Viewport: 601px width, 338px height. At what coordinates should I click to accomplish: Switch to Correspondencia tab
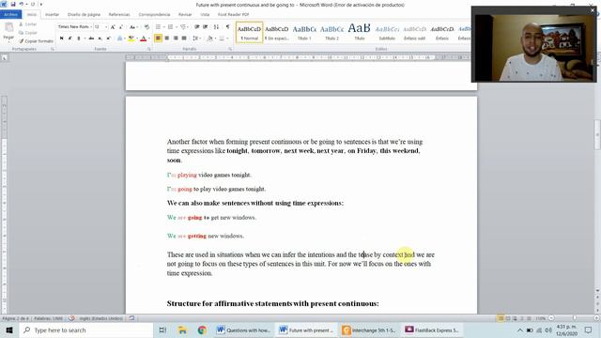154,15
